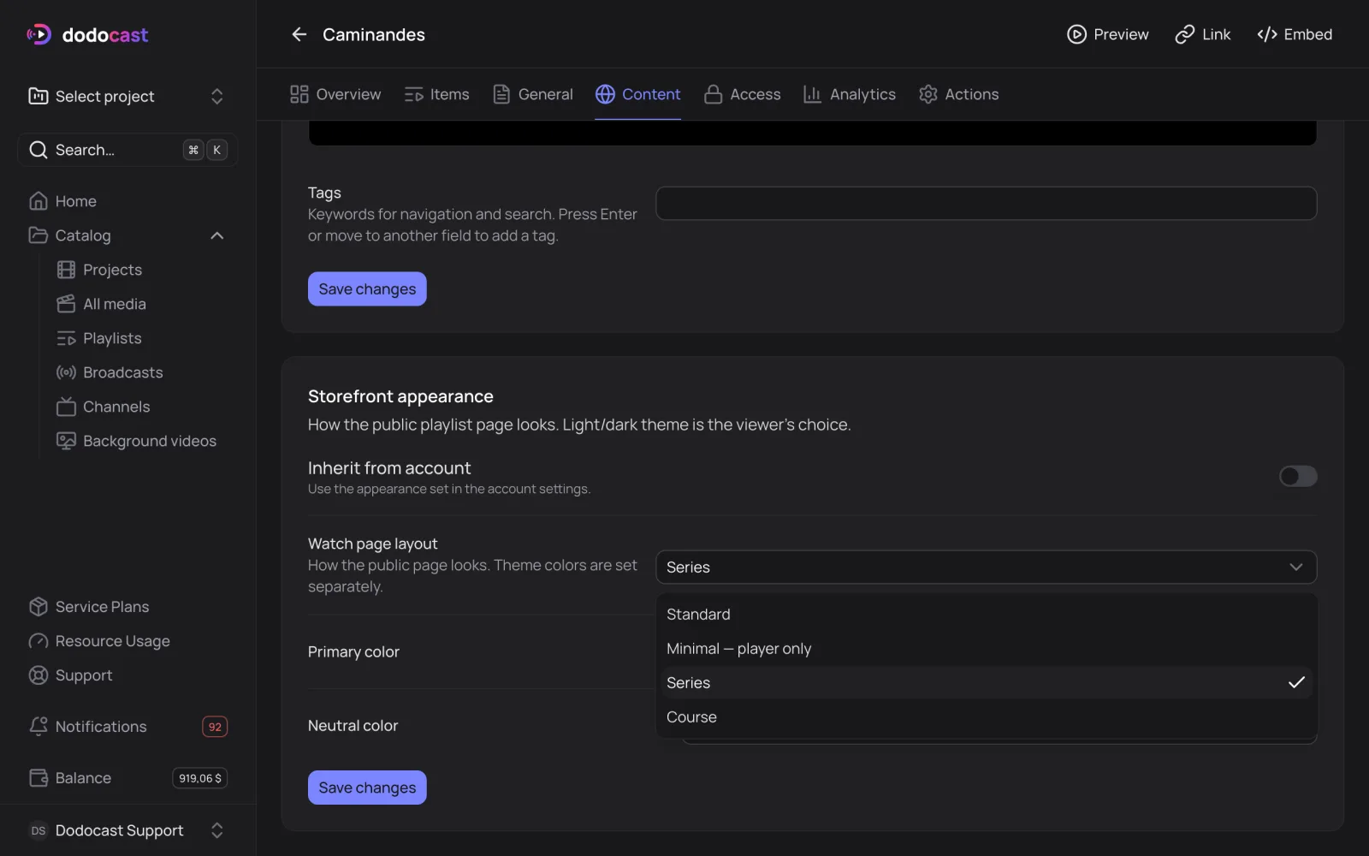Click the Preview play-circle icon
The width and height of the screenshot is (1369, 856).
point(1076,34)
